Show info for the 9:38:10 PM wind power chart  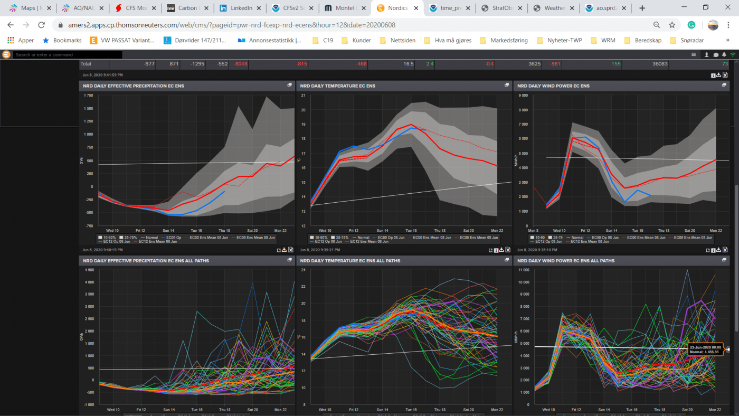[713, 250]
